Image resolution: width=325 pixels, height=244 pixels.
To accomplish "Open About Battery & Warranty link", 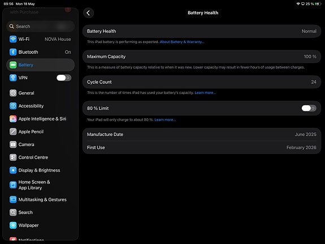I will coord(182,42).
